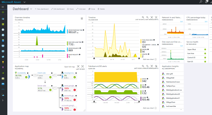Open the Server side node link
The width and height of the screenshot is (212, 115).
pyautogui.click(x=42, y=86)
